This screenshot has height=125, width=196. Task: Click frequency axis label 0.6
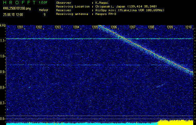click(x=2, y=119)
